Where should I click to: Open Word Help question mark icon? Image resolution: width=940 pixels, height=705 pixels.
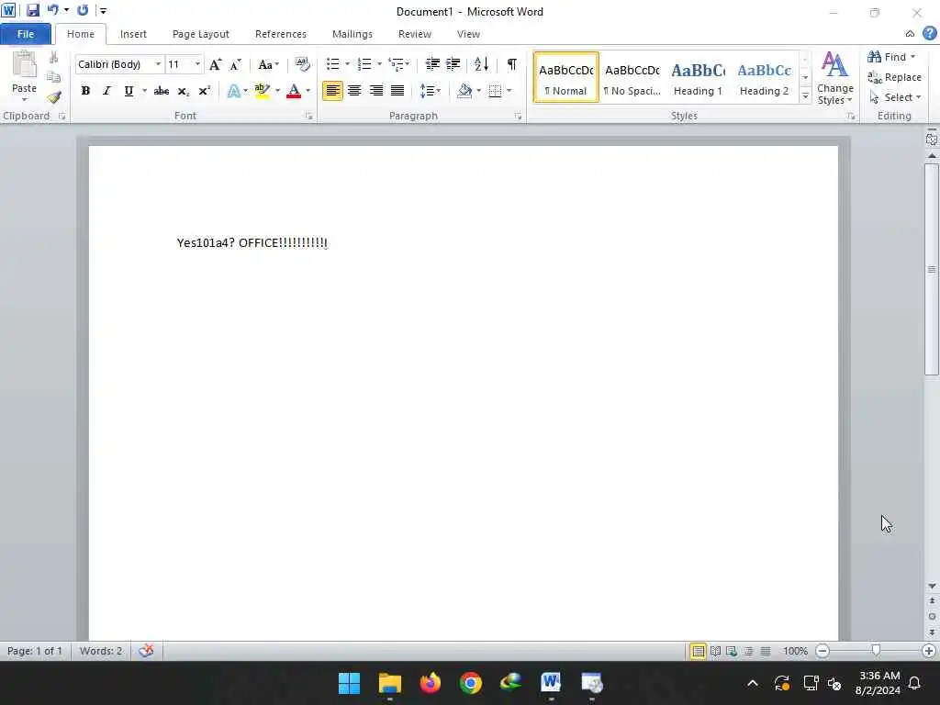(x=930, y=34)
